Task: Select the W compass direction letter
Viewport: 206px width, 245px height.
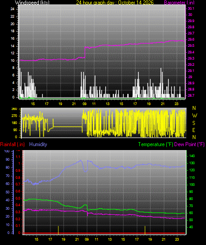Action: [x=195, y=116]
